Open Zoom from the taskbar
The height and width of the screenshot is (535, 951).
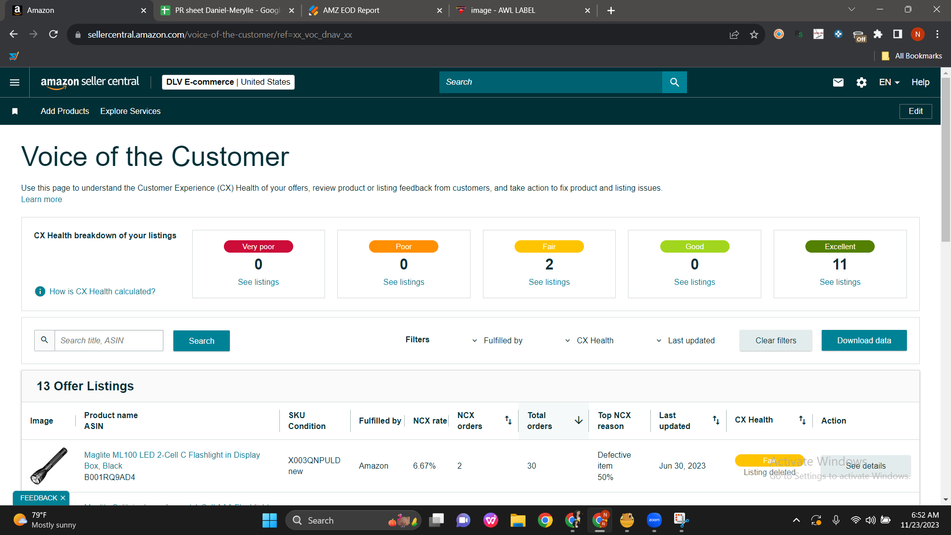click(x=654, y=520)
